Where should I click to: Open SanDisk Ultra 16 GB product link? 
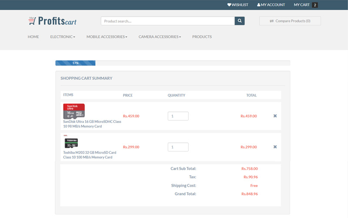pyautogui.click(x=92, y=124)
